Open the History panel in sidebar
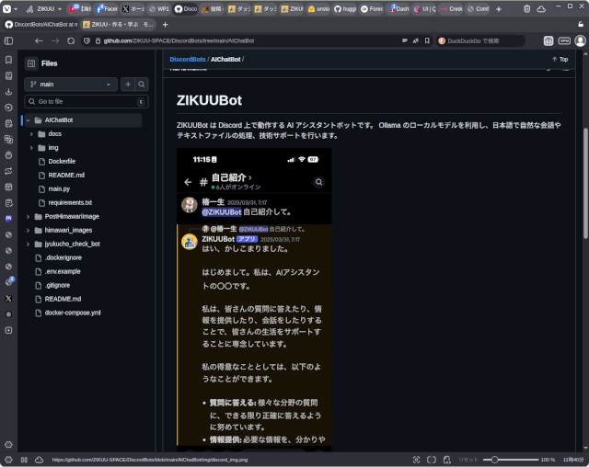 click(8, 108)
